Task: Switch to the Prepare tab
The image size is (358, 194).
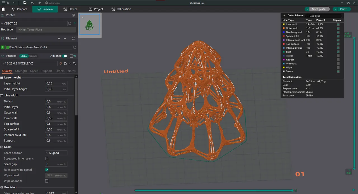Action: click(20, 9)
